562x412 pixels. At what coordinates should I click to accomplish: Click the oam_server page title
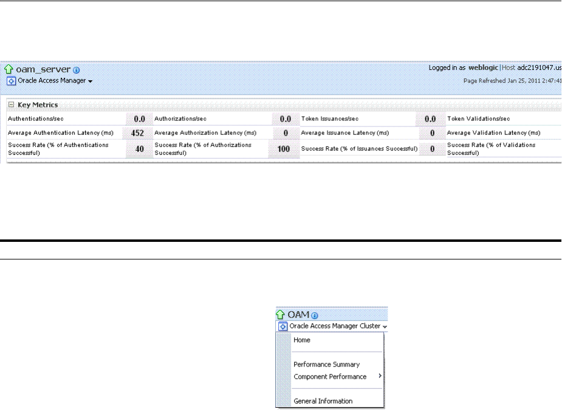tap(43, 69)
